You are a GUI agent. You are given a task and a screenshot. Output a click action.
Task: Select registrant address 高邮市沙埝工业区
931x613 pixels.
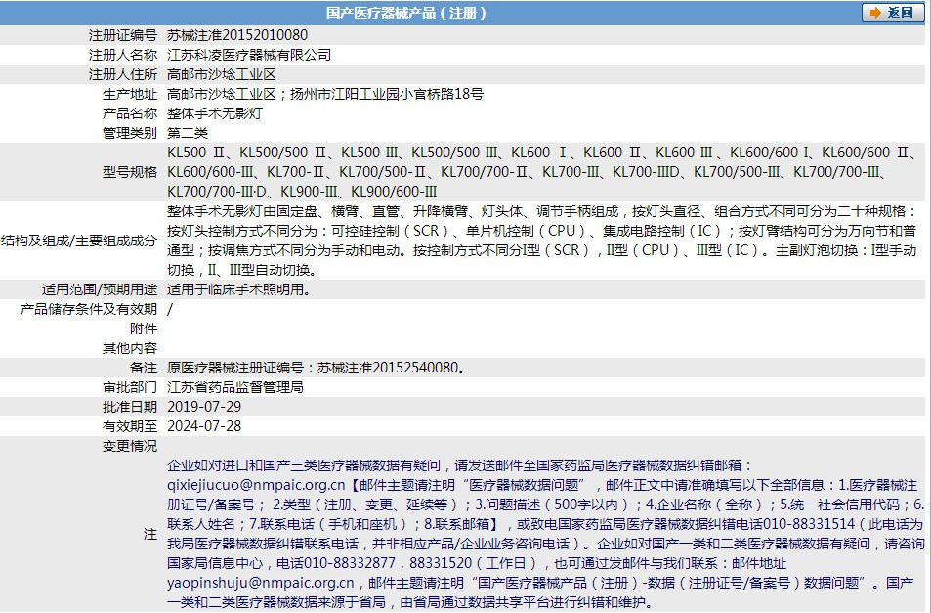[222, 74]
